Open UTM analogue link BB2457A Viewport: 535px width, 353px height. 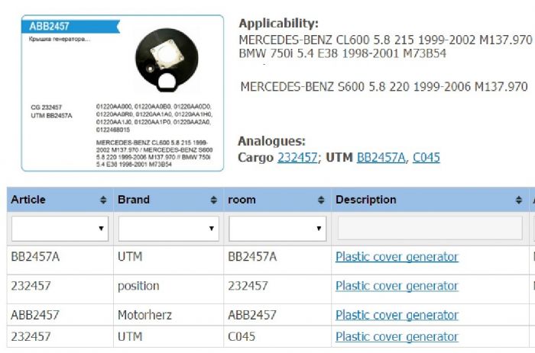(381, 157)
